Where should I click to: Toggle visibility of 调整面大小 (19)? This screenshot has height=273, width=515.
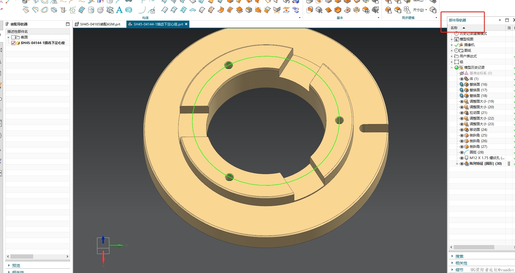click(462, 101)
